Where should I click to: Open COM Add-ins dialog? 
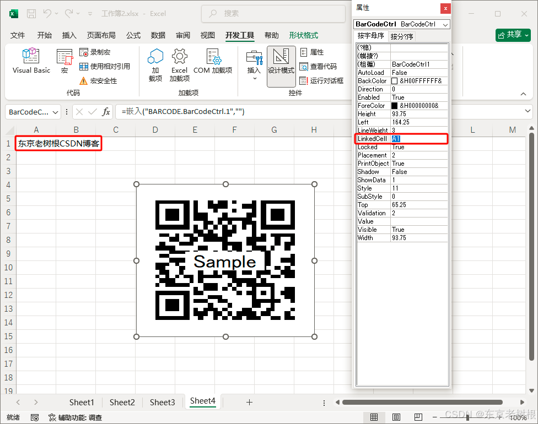click(213, 61)
